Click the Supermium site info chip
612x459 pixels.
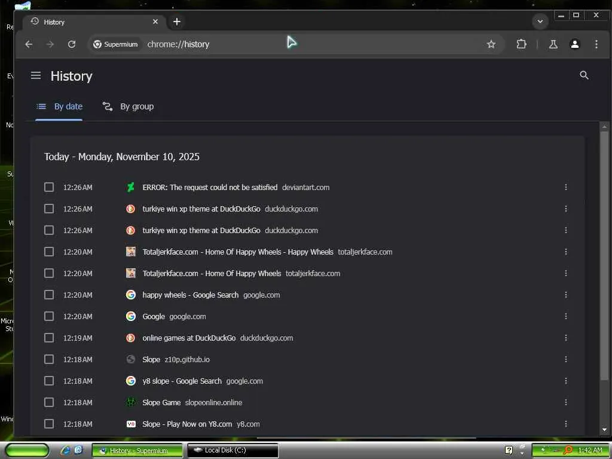tap(115, 44)
